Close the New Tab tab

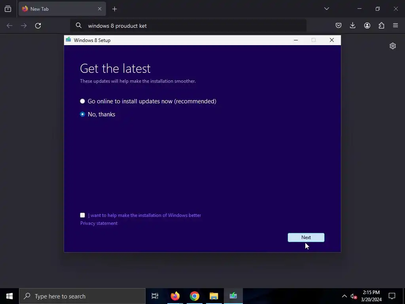click(x=99, y=9)
